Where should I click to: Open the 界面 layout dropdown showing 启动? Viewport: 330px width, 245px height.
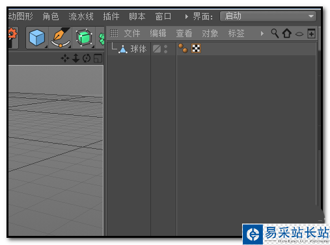point(268,16)
